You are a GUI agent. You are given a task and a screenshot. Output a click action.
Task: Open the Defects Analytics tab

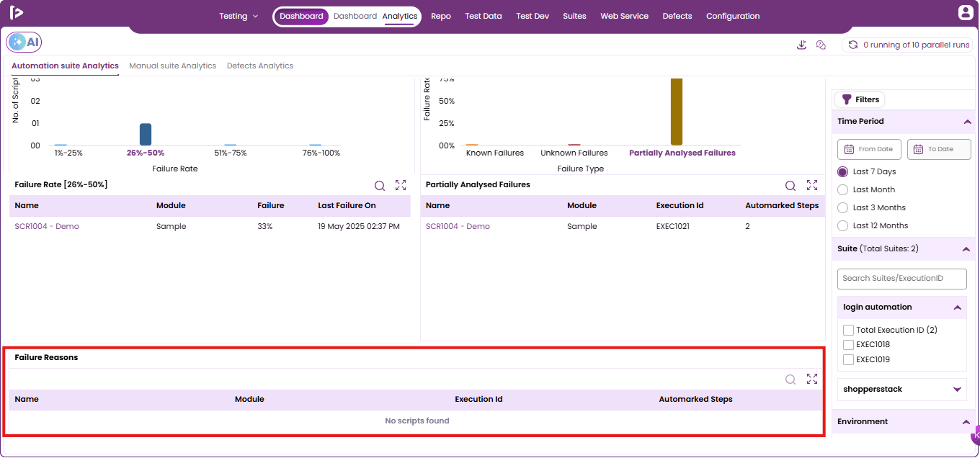[260, 66]
